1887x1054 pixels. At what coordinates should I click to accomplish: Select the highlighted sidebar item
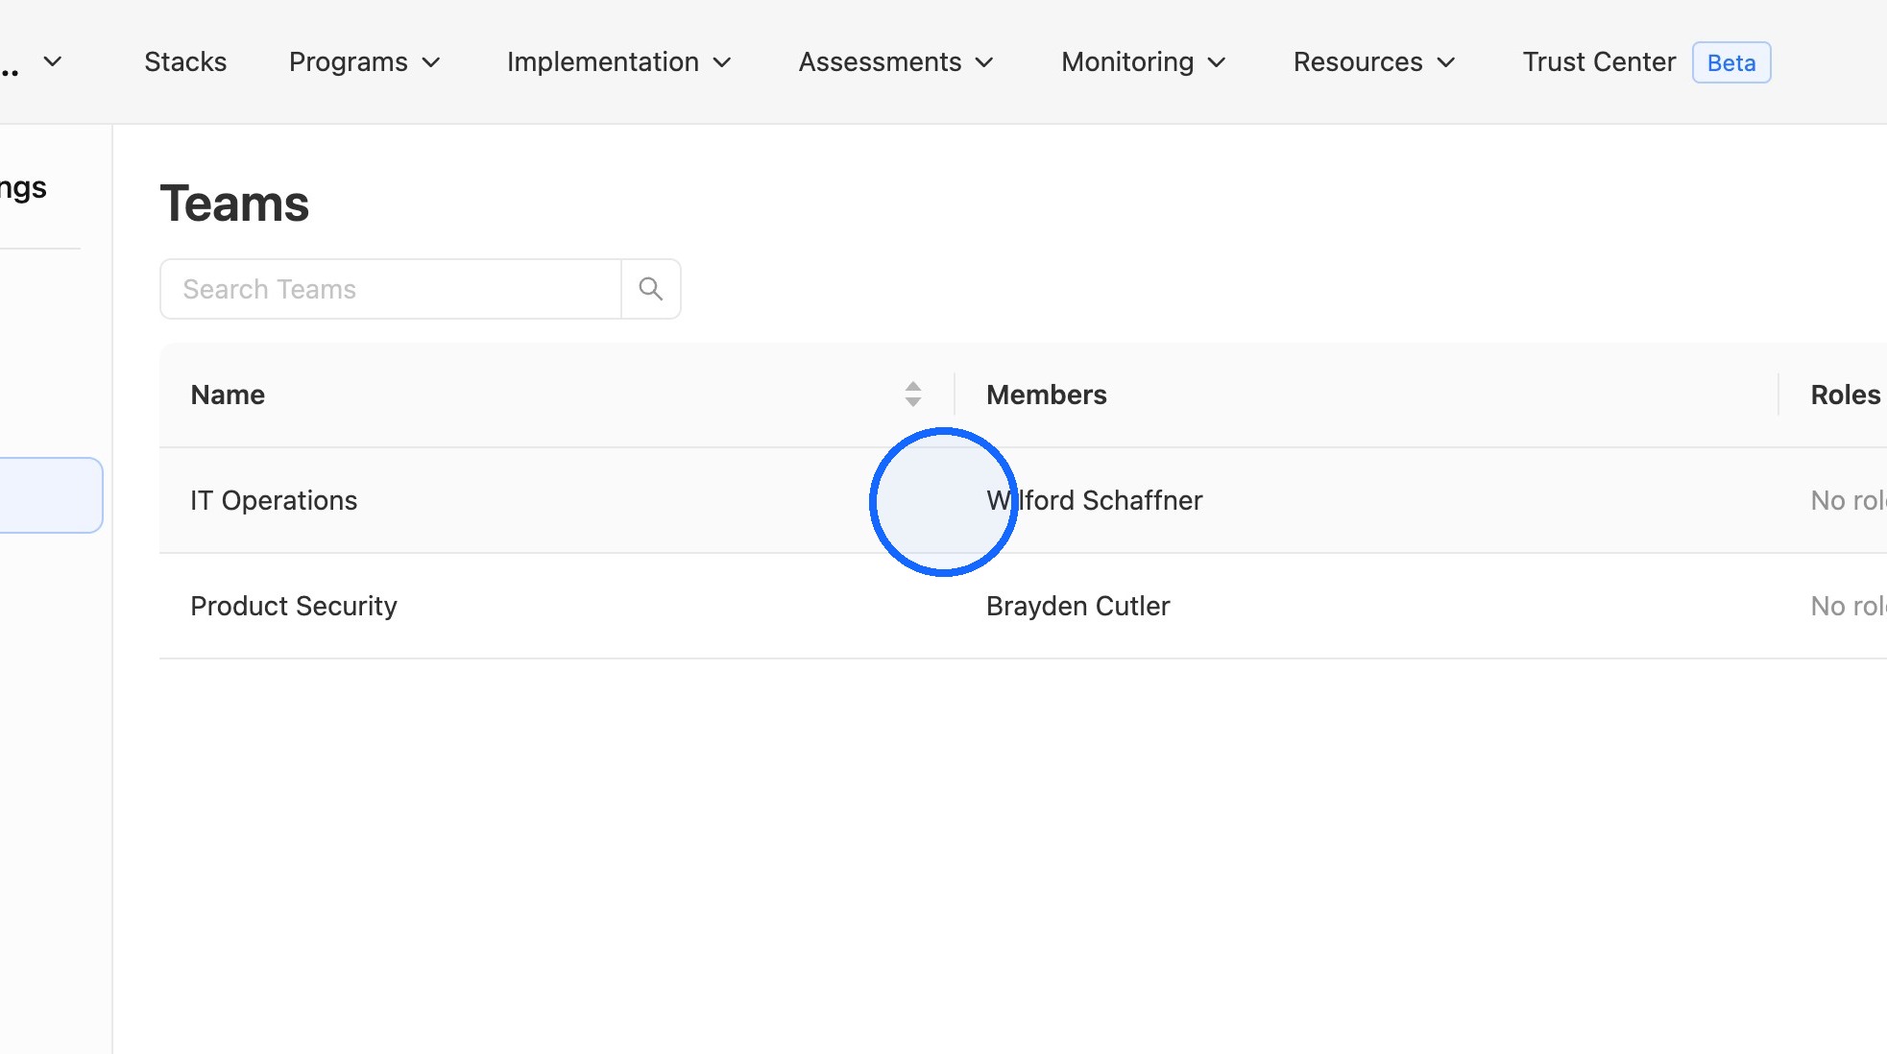(x=51, y=495)
